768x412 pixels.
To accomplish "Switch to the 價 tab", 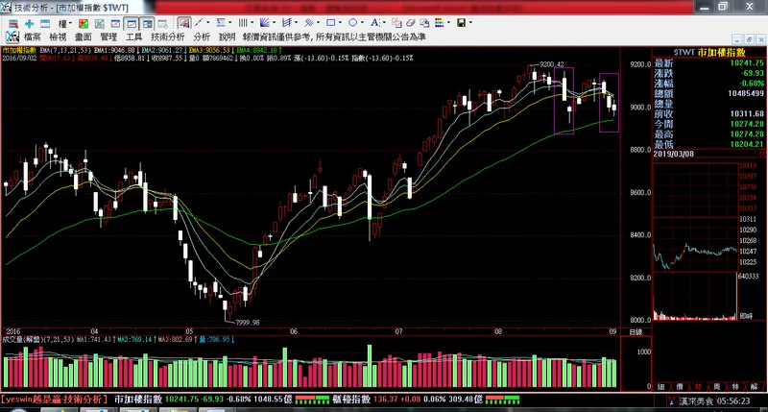I will point(679,386).
